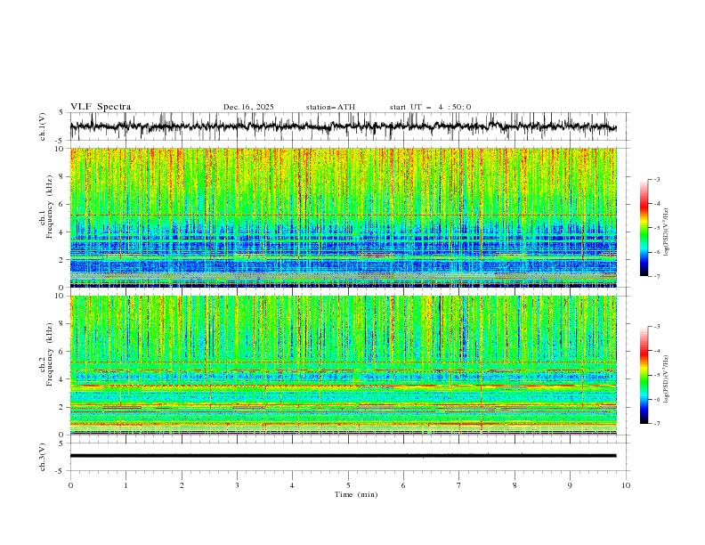Click the "-3" label on upper colorbar
Image resolution: width=705 pixels, height=545 pixels.
(656, 179)
